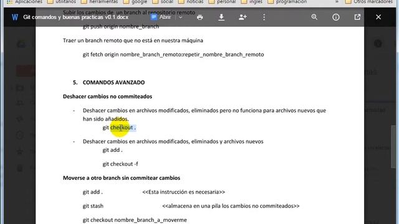399x224 pixels.
Task: Open the ingles bookmarks folder
Action: [252, 2]
